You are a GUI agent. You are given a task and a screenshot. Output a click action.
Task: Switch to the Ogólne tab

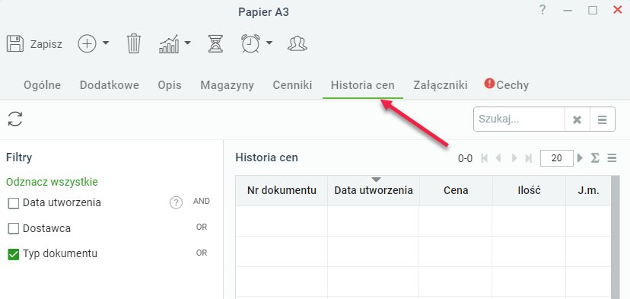click(x=42, y=85)
